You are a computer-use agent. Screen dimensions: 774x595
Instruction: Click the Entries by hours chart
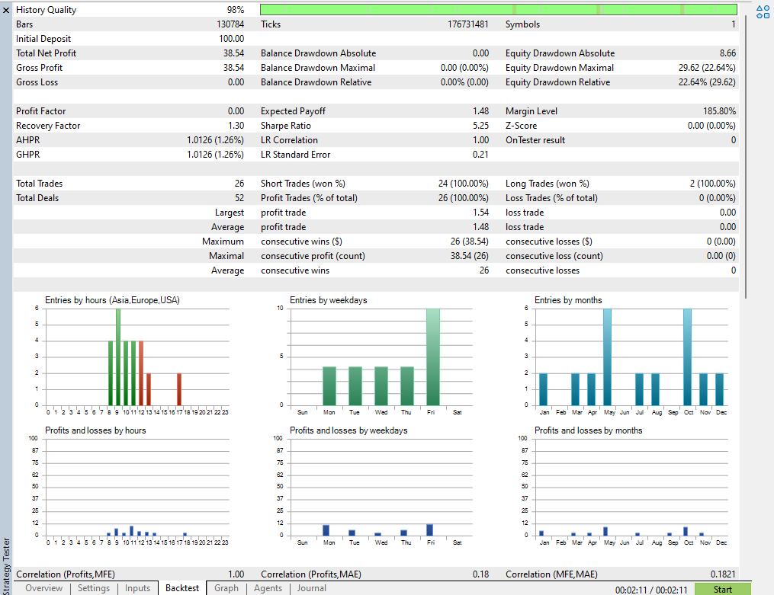point(137,358)
